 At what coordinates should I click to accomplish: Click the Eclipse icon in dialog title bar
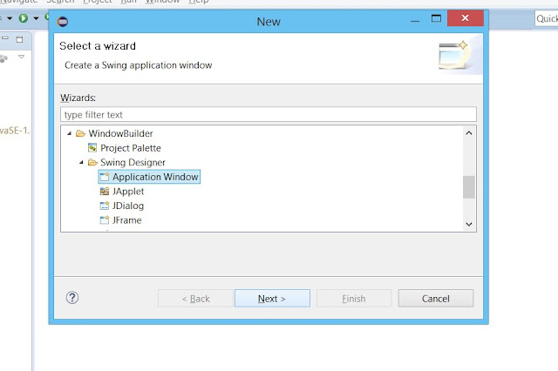[x=63, y=22]
